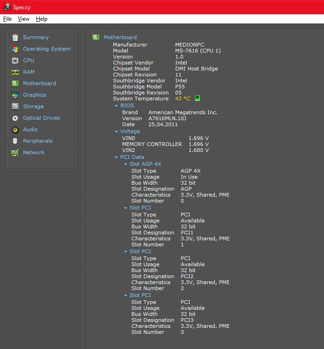The height and width of the screenshot is (349, 324).
Task: View RAM information
Action: [29, 72]
